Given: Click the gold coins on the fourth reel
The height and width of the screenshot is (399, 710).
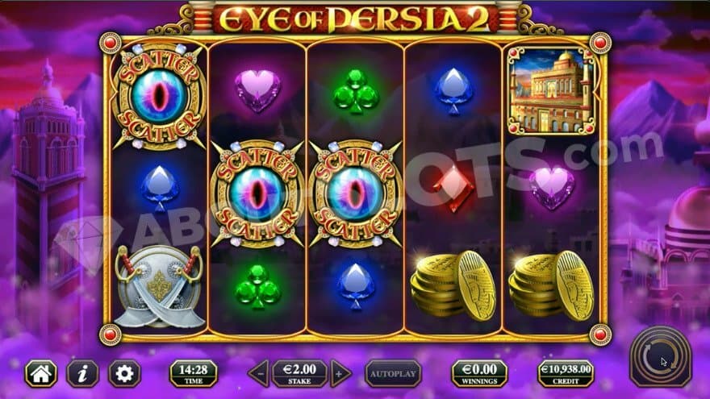Looking at the screenshot, I should (453, 285).
